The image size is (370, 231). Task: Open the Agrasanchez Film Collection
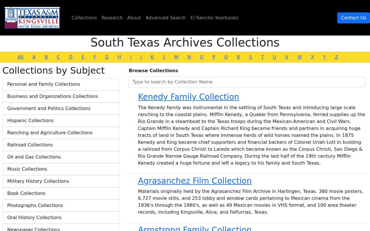(195, 181)
